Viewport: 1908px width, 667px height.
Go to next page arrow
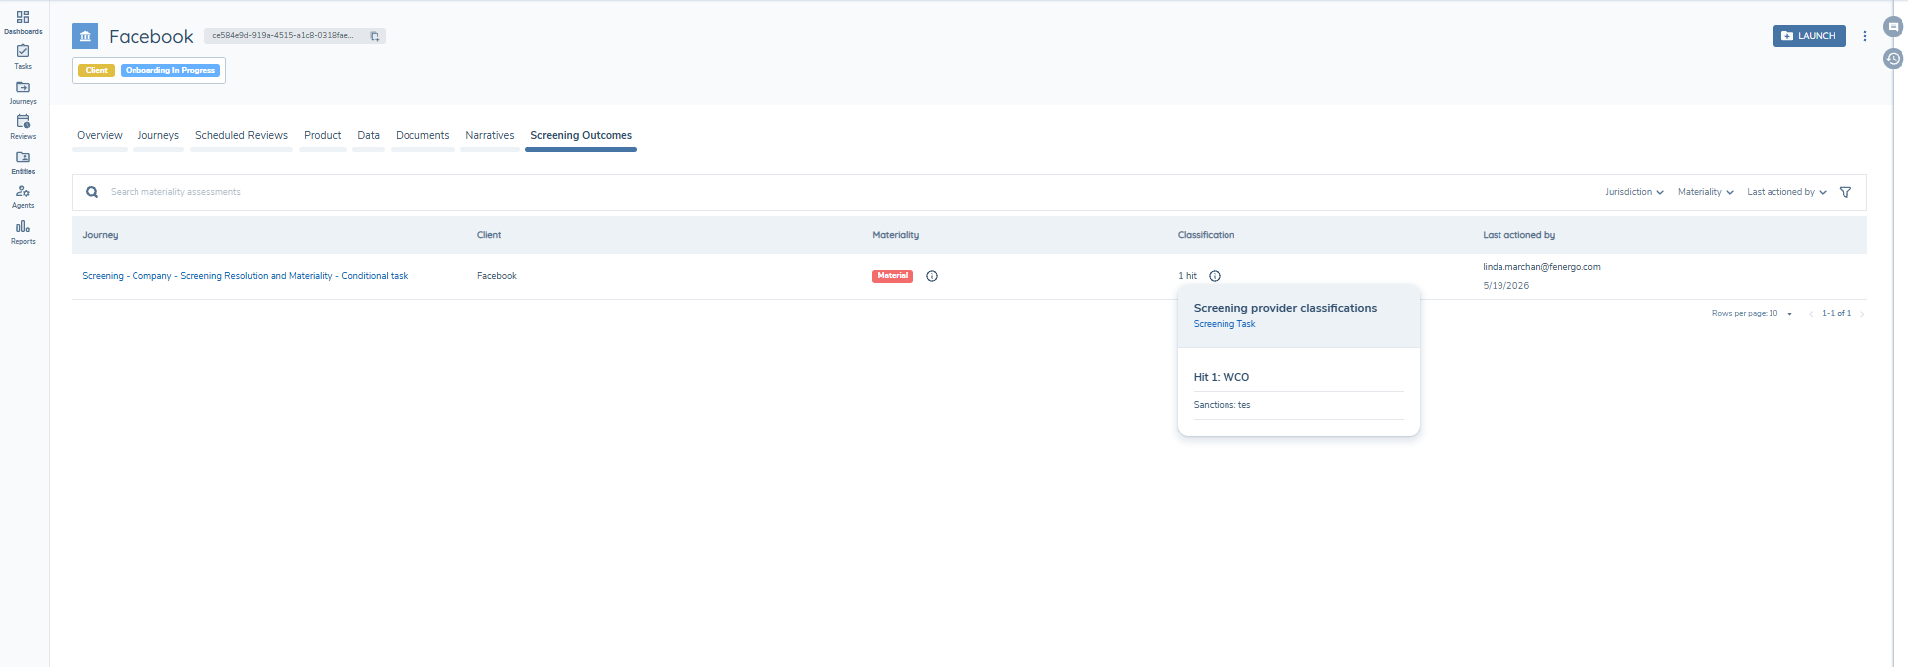pyautogui.click(x=1861, y=314)
